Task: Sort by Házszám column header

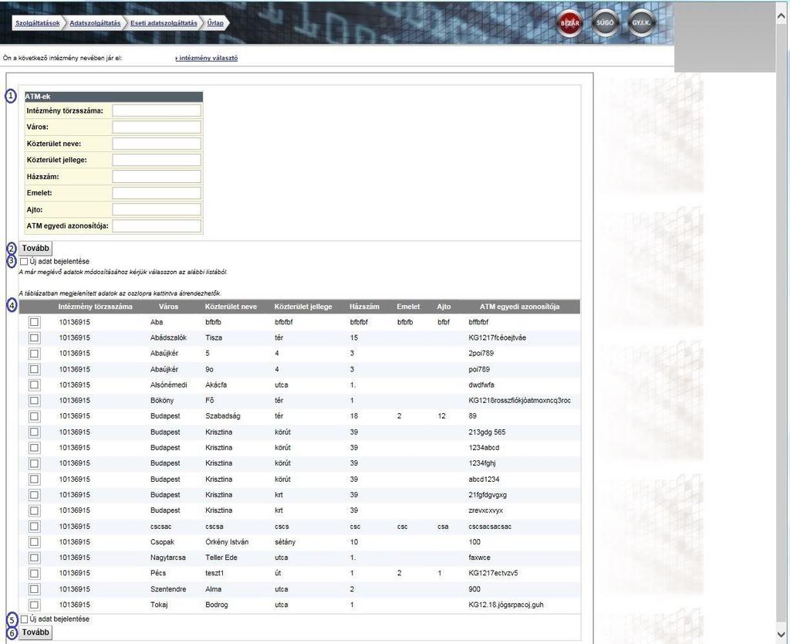Action: click(x=364, y=307)
